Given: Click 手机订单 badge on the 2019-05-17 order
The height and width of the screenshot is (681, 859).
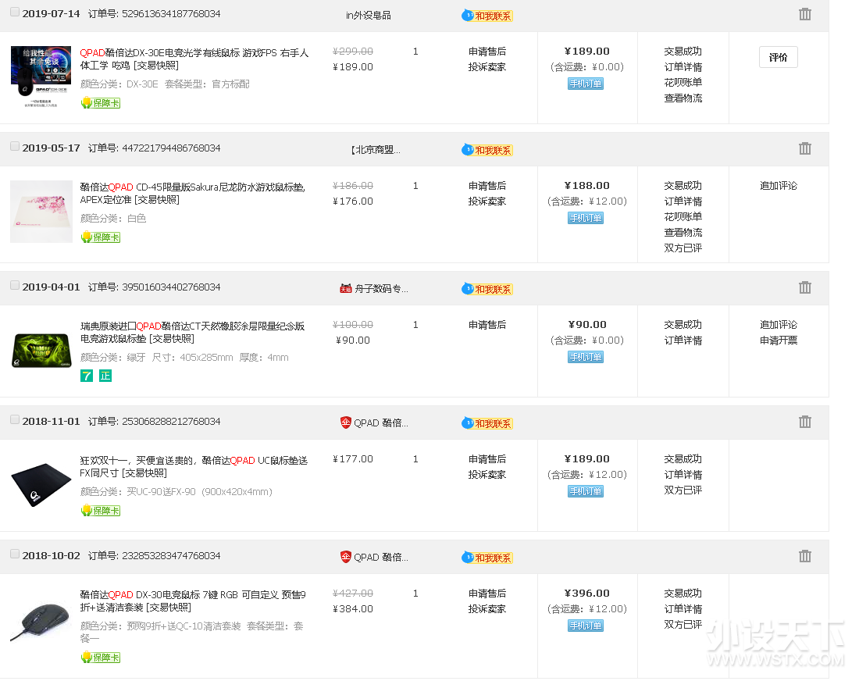Looking at the screenshot, I should tap(586, 218).
